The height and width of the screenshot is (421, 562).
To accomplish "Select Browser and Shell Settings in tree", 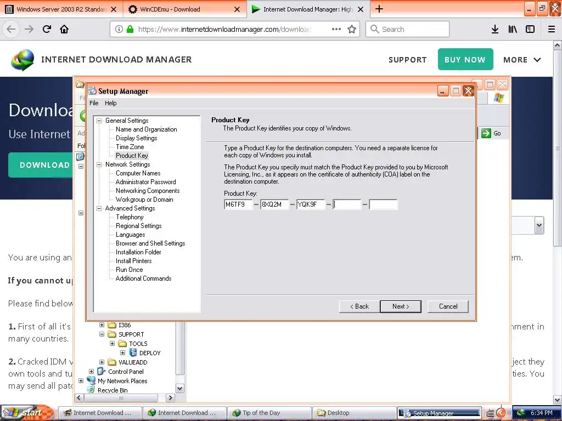I will [x=150, y=243].
